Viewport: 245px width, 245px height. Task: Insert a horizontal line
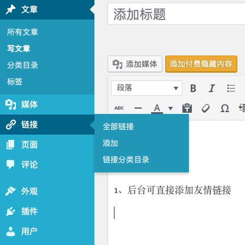[138, 108]
